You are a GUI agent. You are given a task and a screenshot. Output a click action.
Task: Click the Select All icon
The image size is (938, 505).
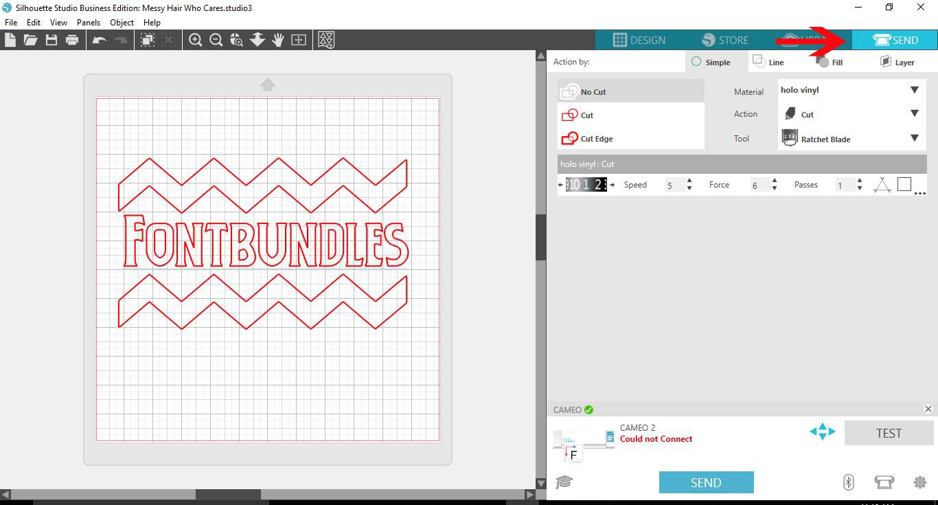147,40
